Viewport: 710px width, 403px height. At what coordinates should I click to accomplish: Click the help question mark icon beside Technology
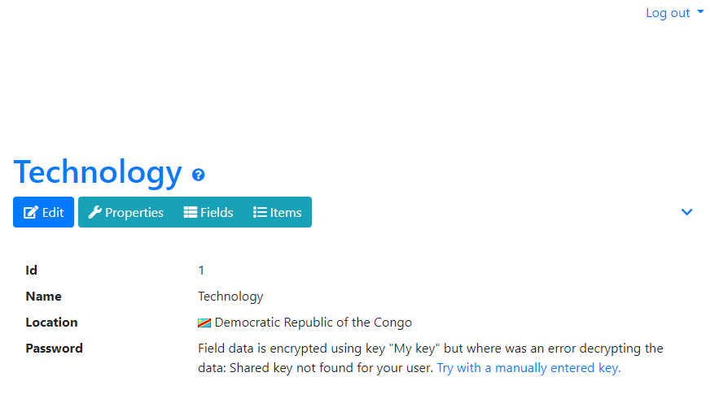pos(199,175)
